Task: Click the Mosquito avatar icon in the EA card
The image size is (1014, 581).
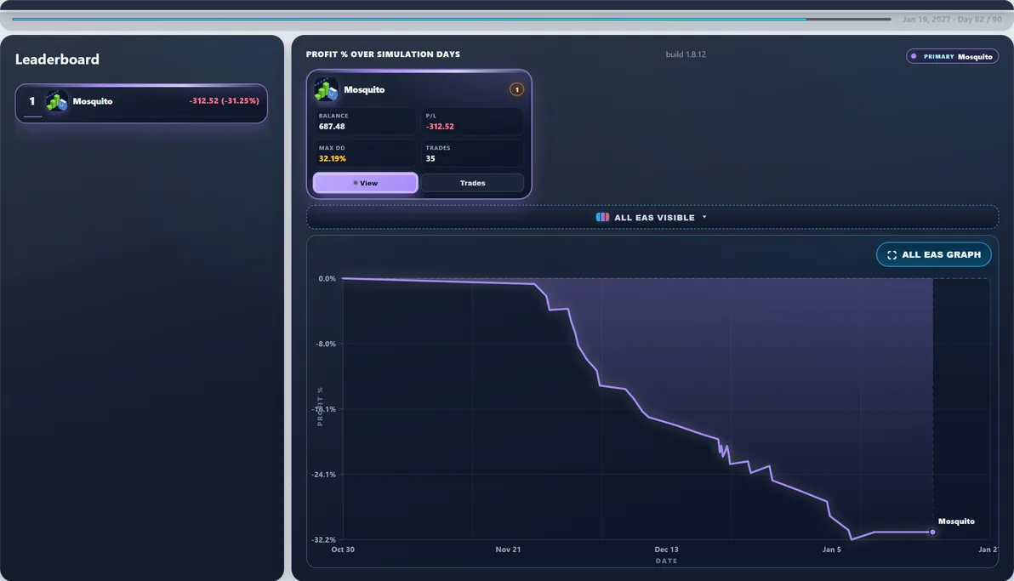Action: click(x=326, y=89)
